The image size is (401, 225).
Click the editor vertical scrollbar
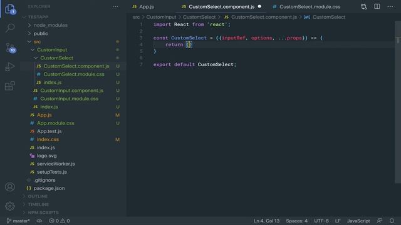pos(398,102)
